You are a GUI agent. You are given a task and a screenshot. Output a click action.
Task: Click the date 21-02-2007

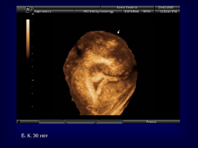pos(166,7)
